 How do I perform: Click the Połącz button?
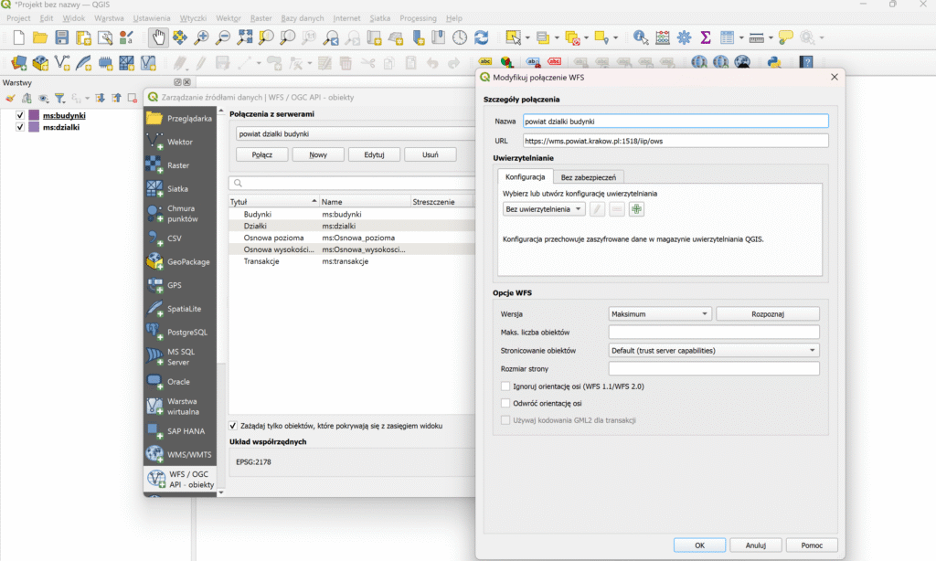click(262, 154)
